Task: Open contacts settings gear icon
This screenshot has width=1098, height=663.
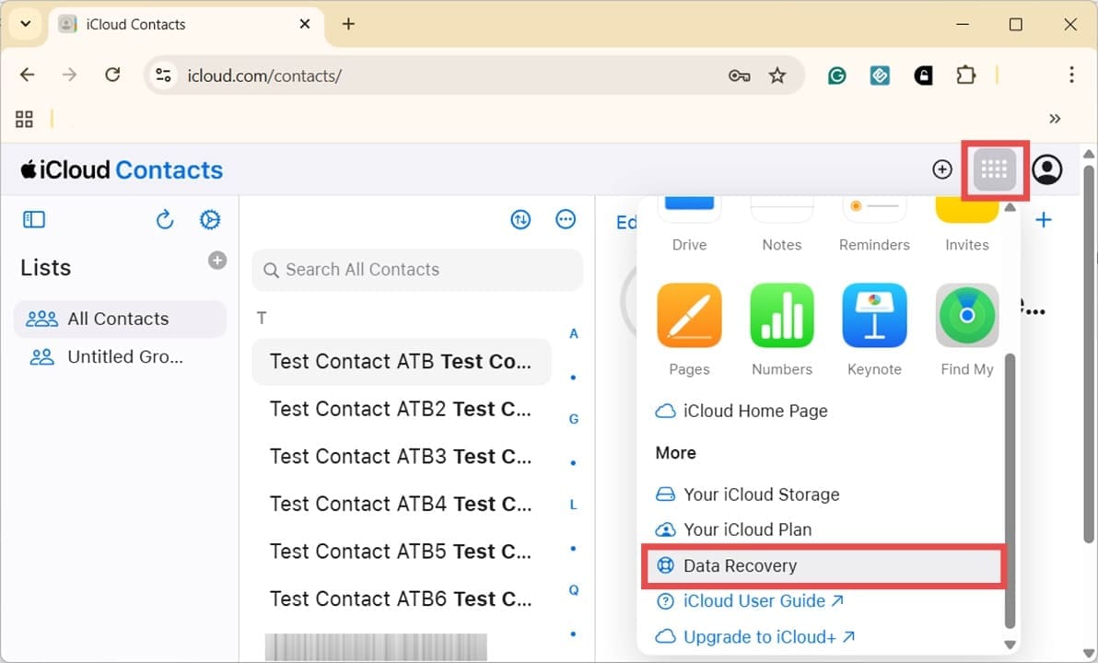Action: tap(209, 220)
